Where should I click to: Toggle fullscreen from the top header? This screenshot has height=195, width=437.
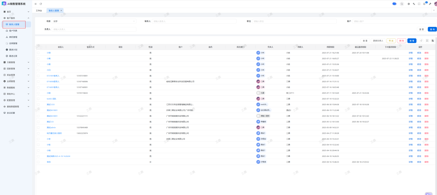pyautogui.click(x=419, y=4)
